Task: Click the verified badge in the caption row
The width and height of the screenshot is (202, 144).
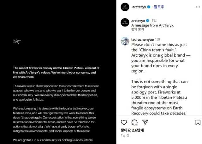Action: tap(148, 20)
